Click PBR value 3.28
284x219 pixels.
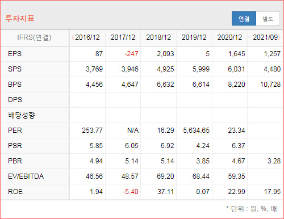274,161
